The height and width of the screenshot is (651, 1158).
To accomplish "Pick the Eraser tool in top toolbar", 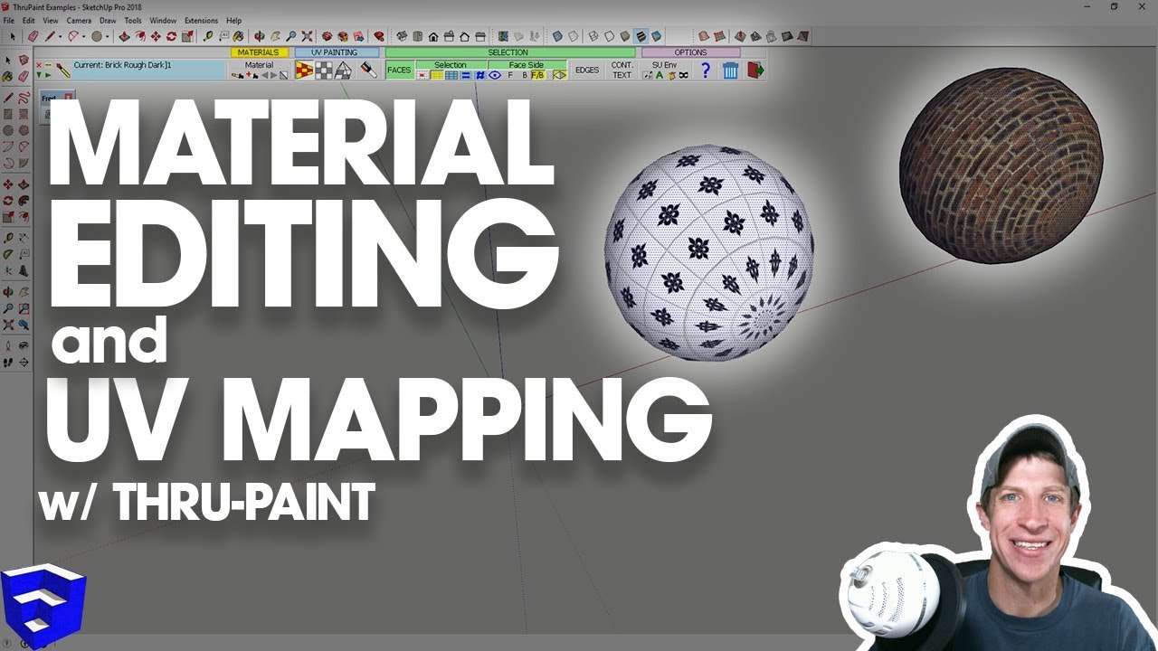I will pos(33,36).
